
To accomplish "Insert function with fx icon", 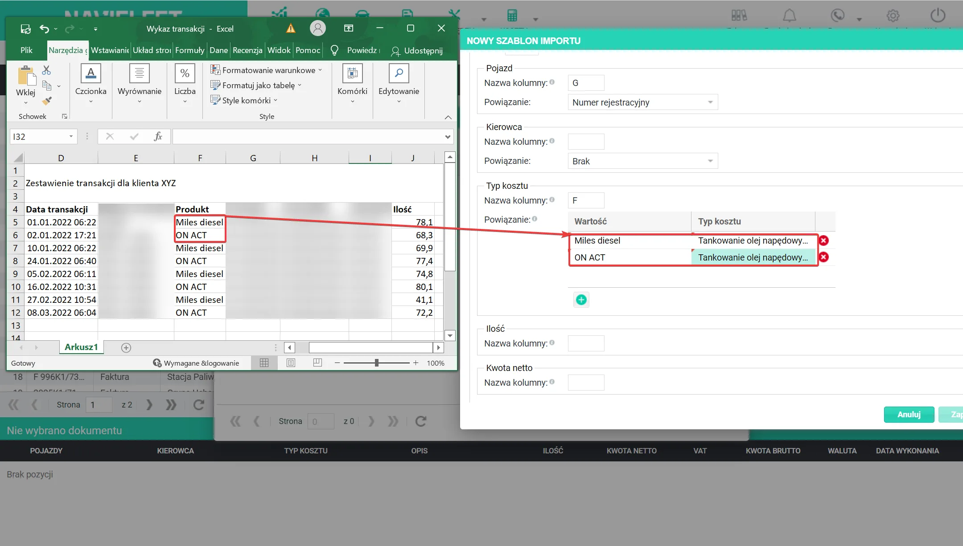I will (158, 136).
